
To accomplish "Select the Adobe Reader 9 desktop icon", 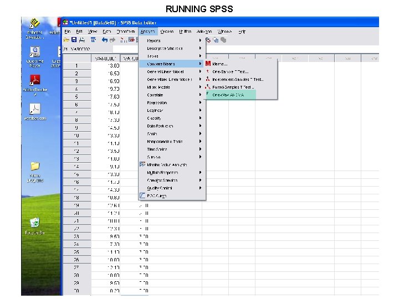I will 35,85.
